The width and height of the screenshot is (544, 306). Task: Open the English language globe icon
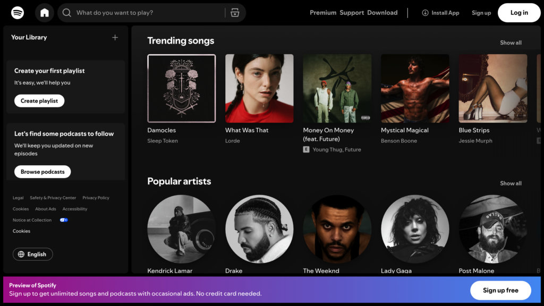[x=21, y=254]
